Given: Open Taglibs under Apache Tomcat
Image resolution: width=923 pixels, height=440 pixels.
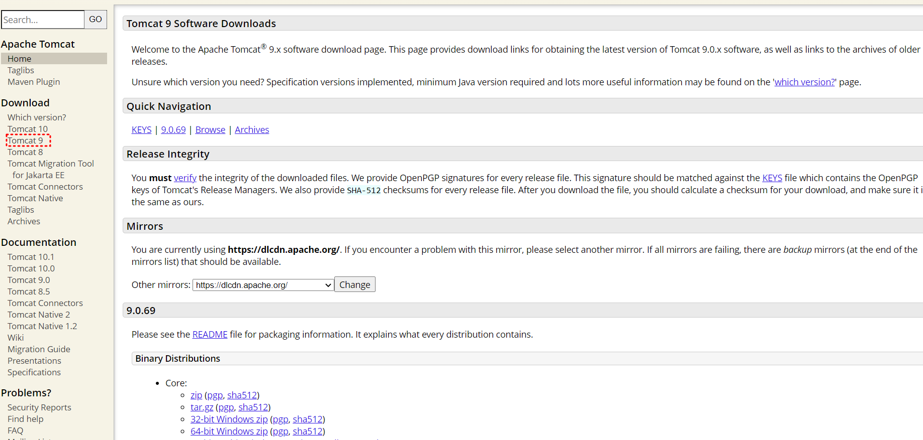Looking at the screenshot, I should [21, 70].
